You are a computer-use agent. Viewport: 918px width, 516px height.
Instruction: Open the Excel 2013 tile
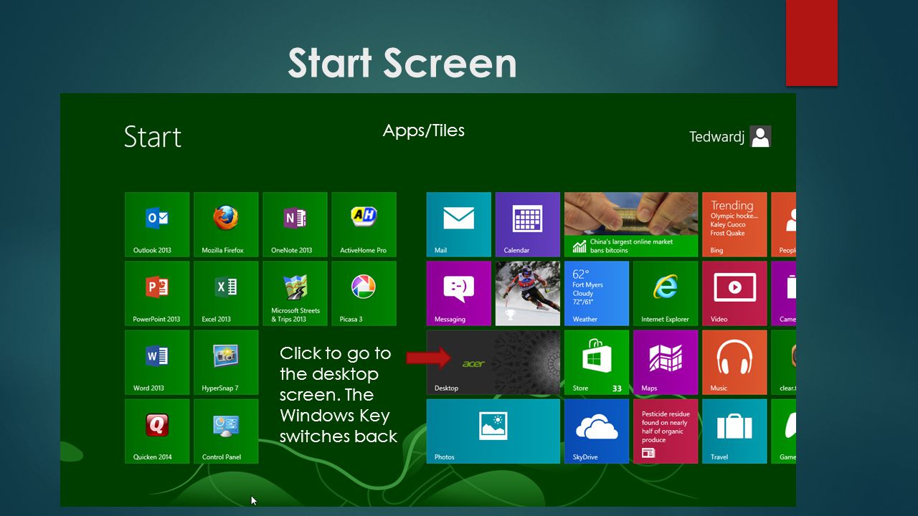(x=226, y=293)
